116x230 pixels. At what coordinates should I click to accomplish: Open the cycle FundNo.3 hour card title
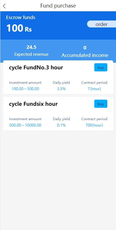(x=36, y=68)
